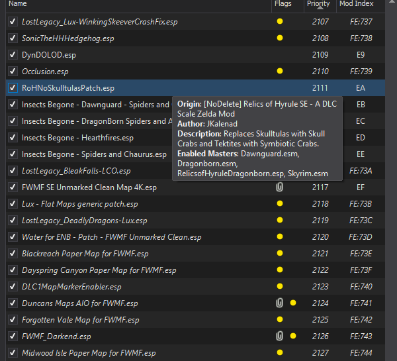Image resolution: width=397 pixels, height=361 pixels.
Task: Click priority value 2124
Action: (320, 303)
